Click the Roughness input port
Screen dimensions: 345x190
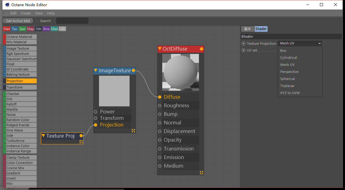[160, 105]
